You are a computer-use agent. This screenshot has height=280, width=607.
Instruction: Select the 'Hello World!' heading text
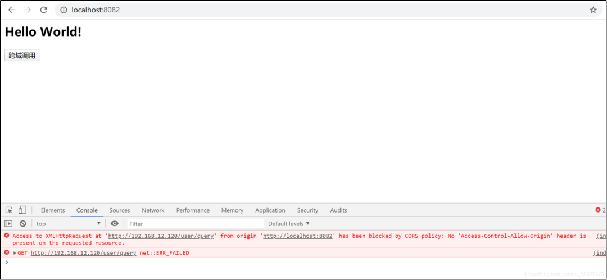(x=43, y=31)
